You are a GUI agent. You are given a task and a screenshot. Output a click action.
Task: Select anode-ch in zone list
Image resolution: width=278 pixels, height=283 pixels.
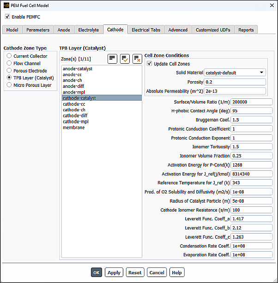click(102, 80)
